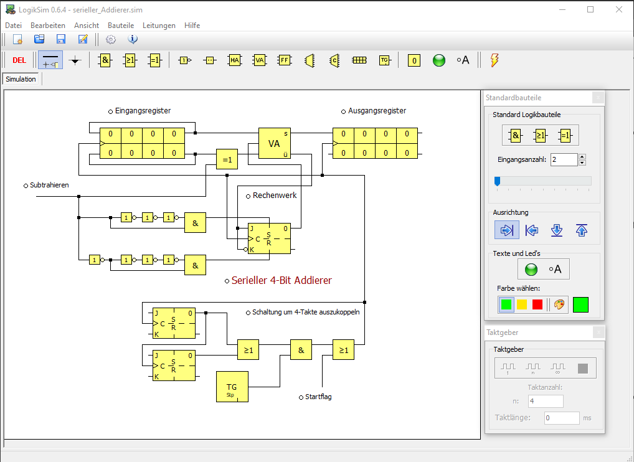The image size is (634, 462).
Task: Select infinite clock mode in Taktgeber
Action: 557,368
